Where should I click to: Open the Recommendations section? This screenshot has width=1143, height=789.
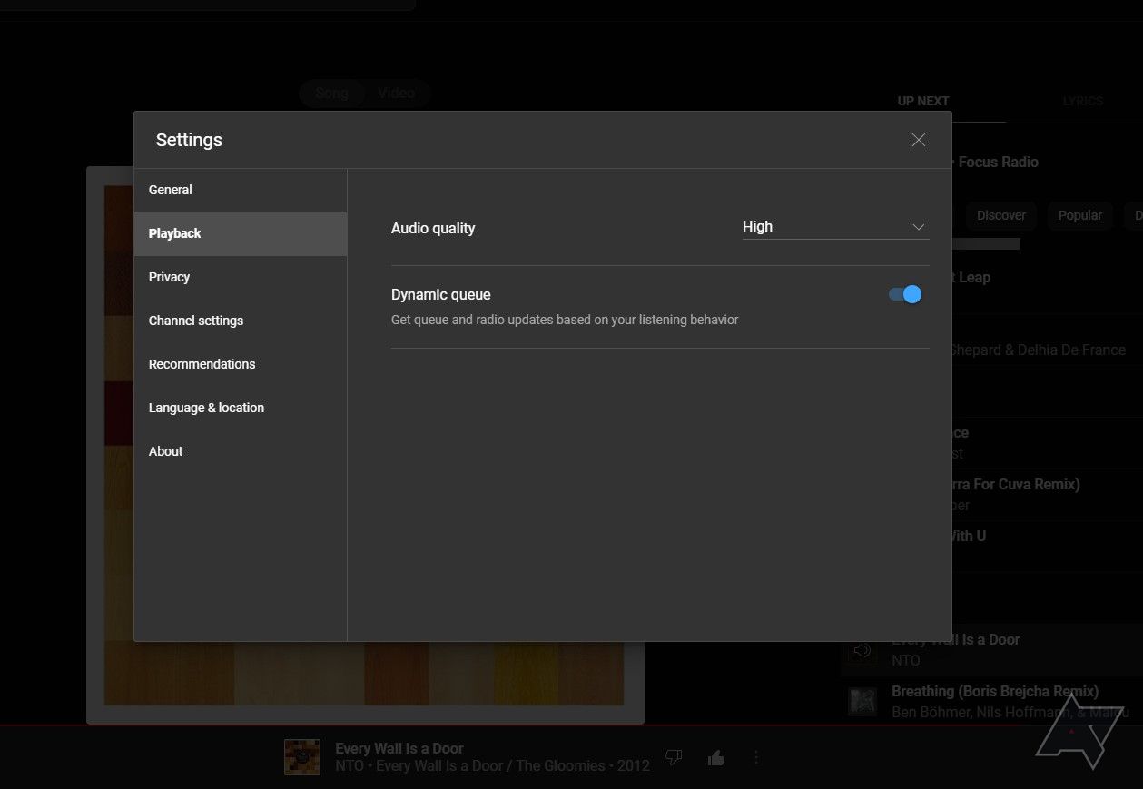[x=241, y=364]
